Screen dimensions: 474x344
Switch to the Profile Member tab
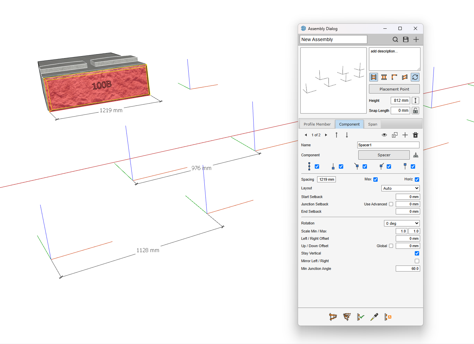click(317, 124)
